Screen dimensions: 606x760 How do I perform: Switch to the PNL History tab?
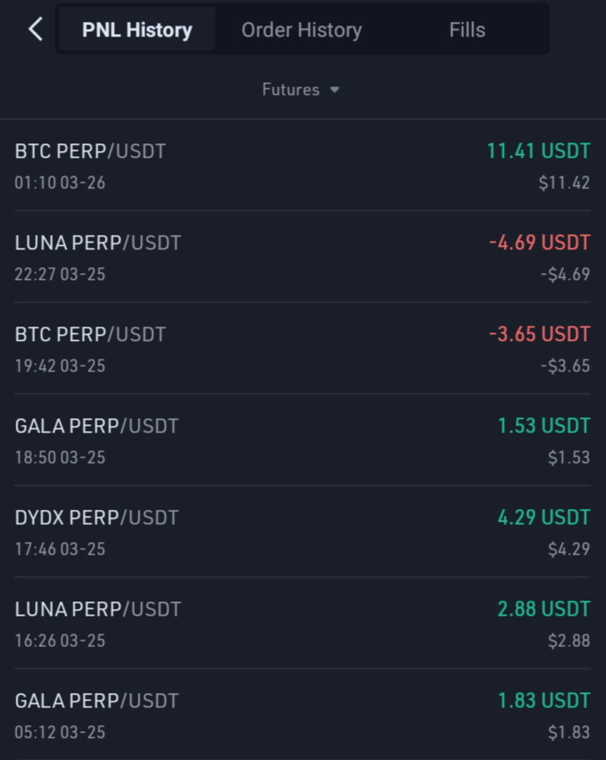coord(137,30)
